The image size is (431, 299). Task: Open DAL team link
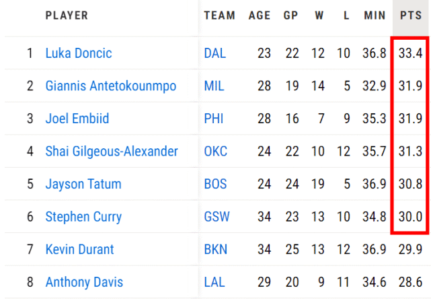(215, 53)
